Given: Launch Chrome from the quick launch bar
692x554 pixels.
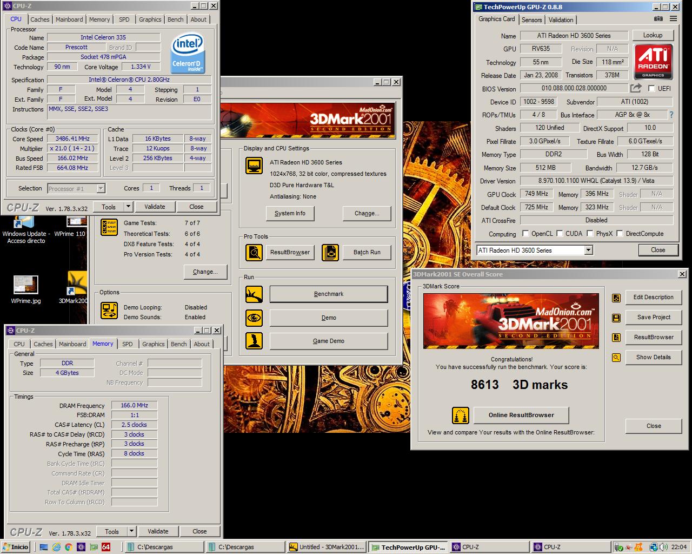Looking at the screenshot, I should coord(69,547).
